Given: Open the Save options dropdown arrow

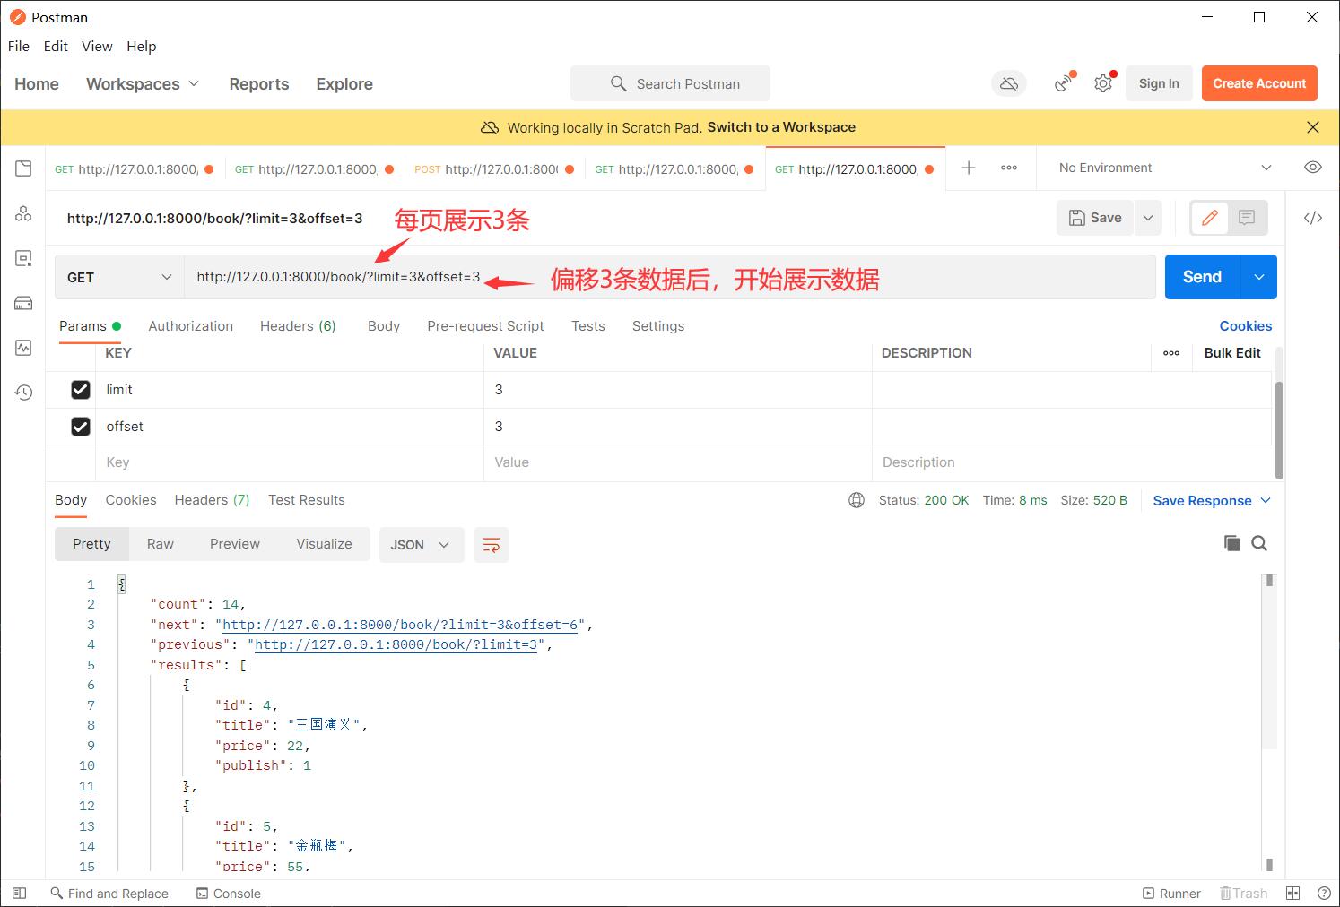Looking at the screenshot, I should 1148,218.
